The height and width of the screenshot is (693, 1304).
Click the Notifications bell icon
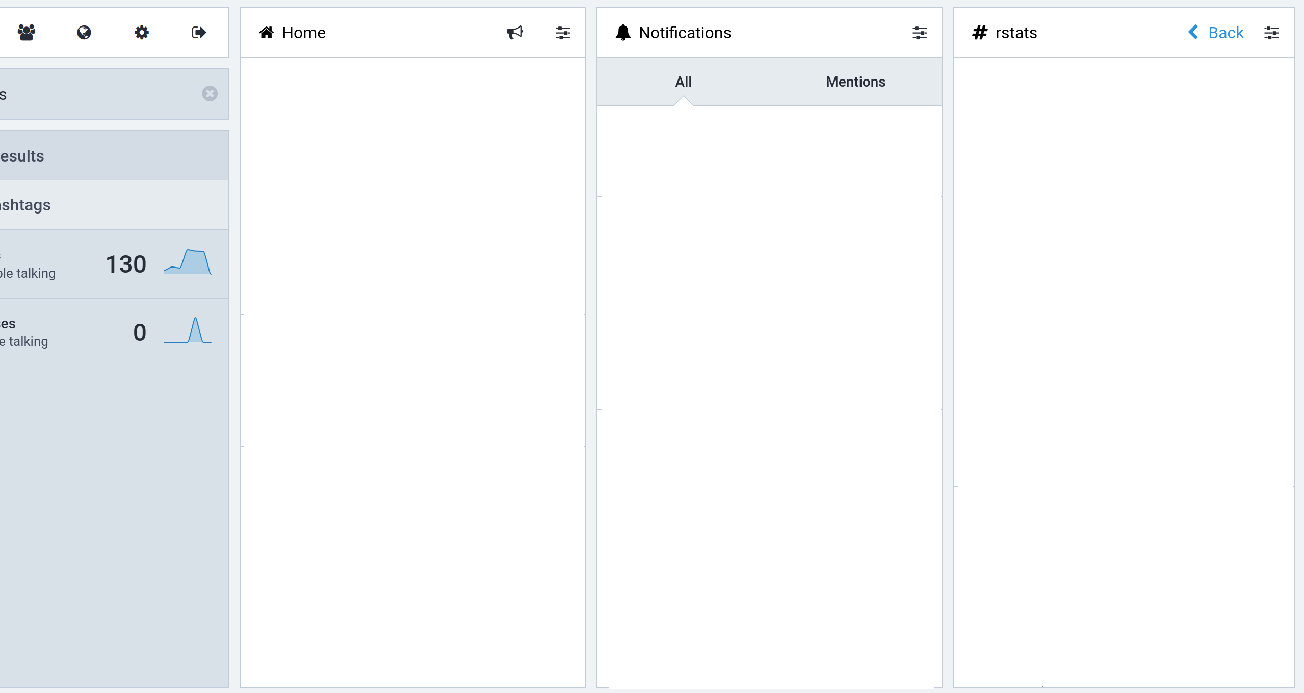(623, 33)
